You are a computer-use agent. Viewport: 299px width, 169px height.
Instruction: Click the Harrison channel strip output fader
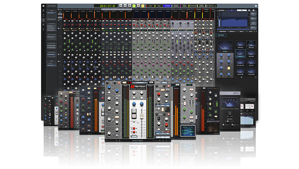point(142,116)
